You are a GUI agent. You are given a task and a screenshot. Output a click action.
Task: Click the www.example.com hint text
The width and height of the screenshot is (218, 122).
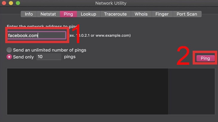pyautogui.click(x=113, y=35)
